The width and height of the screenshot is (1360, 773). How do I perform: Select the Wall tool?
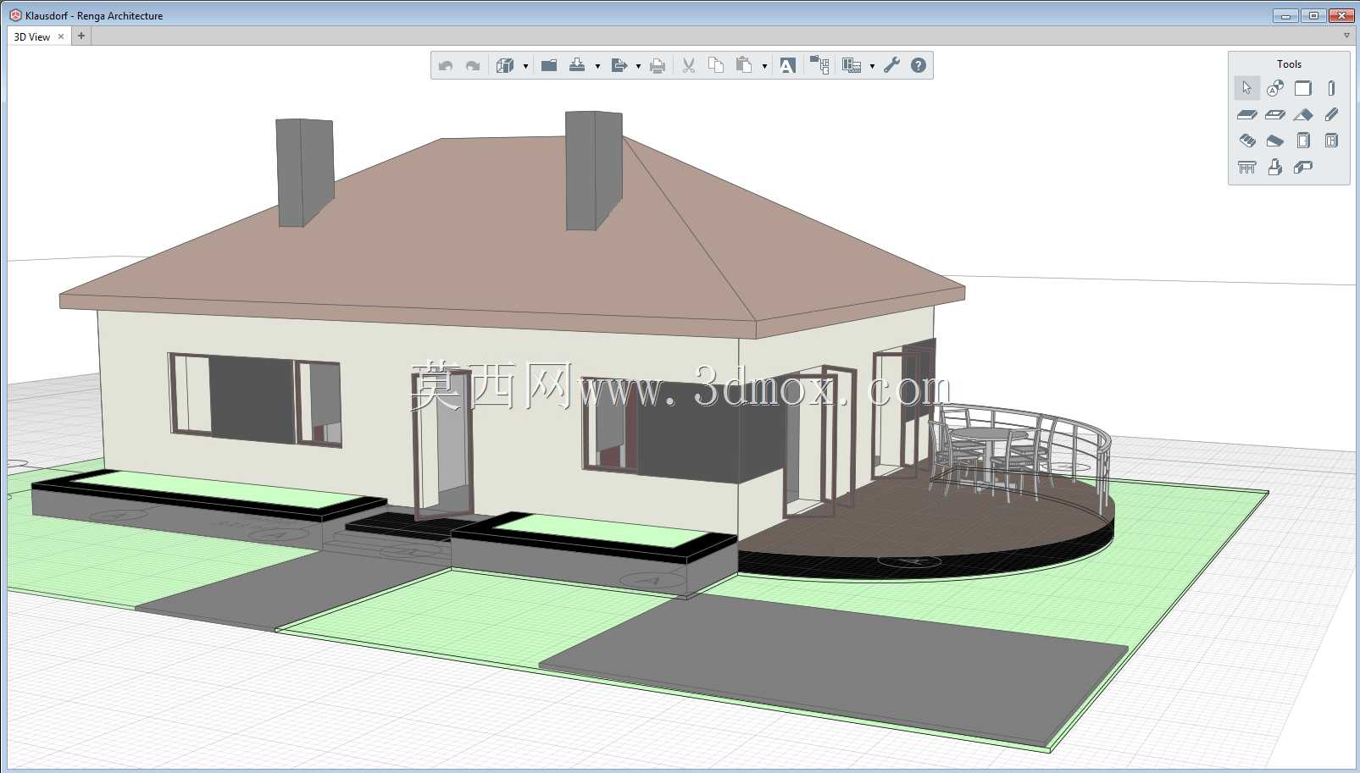[1303, 88]
